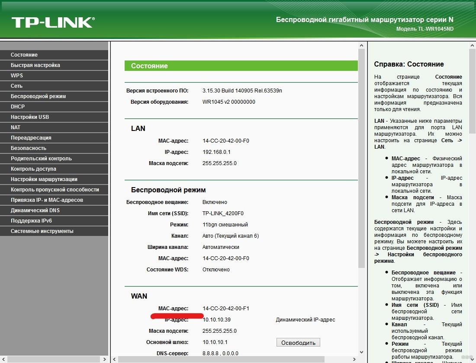Click main panel vertical scrollbar thumb
Viewport: 476px width, 363px height.
pos(361,158)
